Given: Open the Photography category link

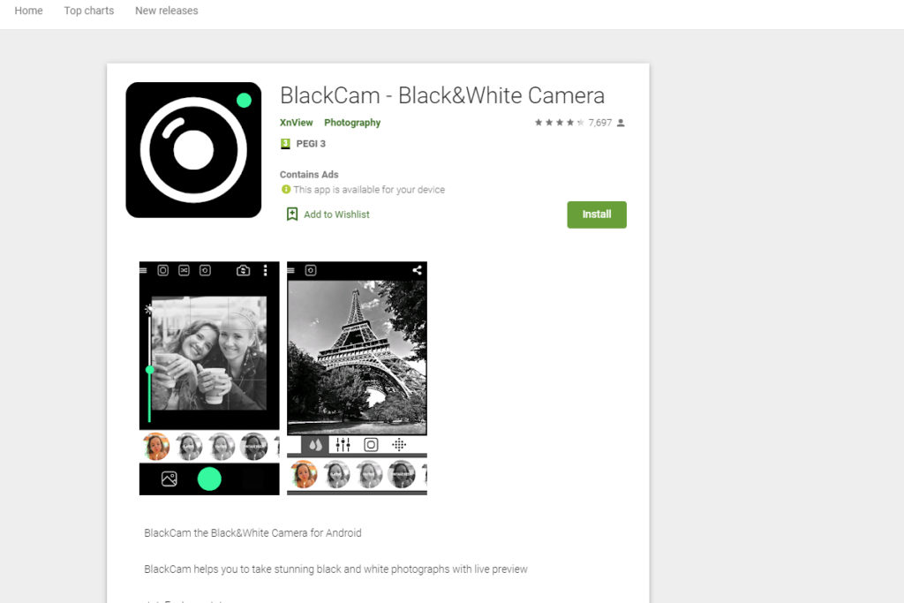Looking at the screenshot, I should pos(352,122).
